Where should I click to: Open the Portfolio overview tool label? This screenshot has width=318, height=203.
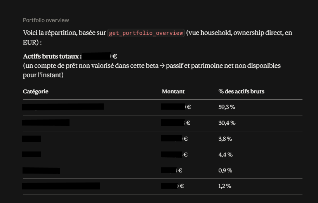pos(46,20)
